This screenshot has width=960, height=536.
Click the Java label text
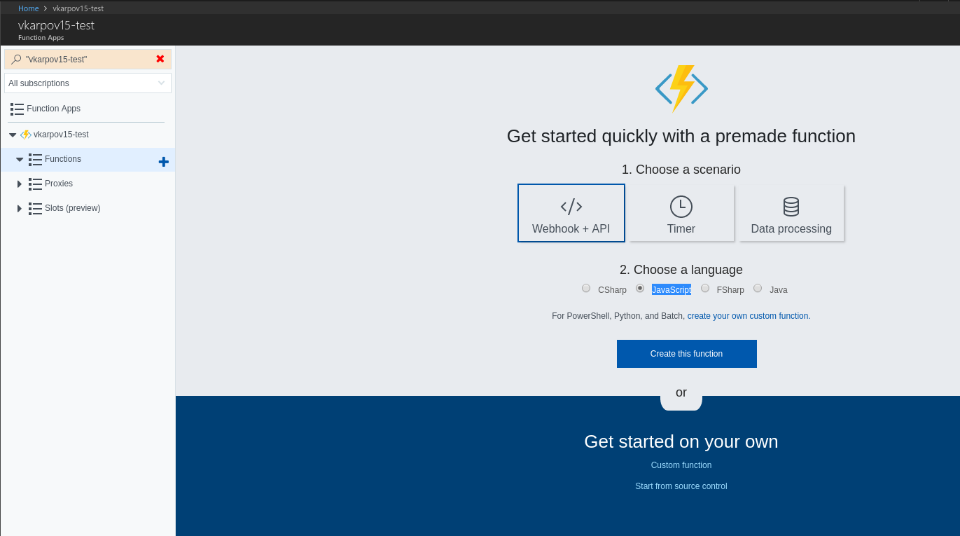pyautogui.click(x=779, y=289)
